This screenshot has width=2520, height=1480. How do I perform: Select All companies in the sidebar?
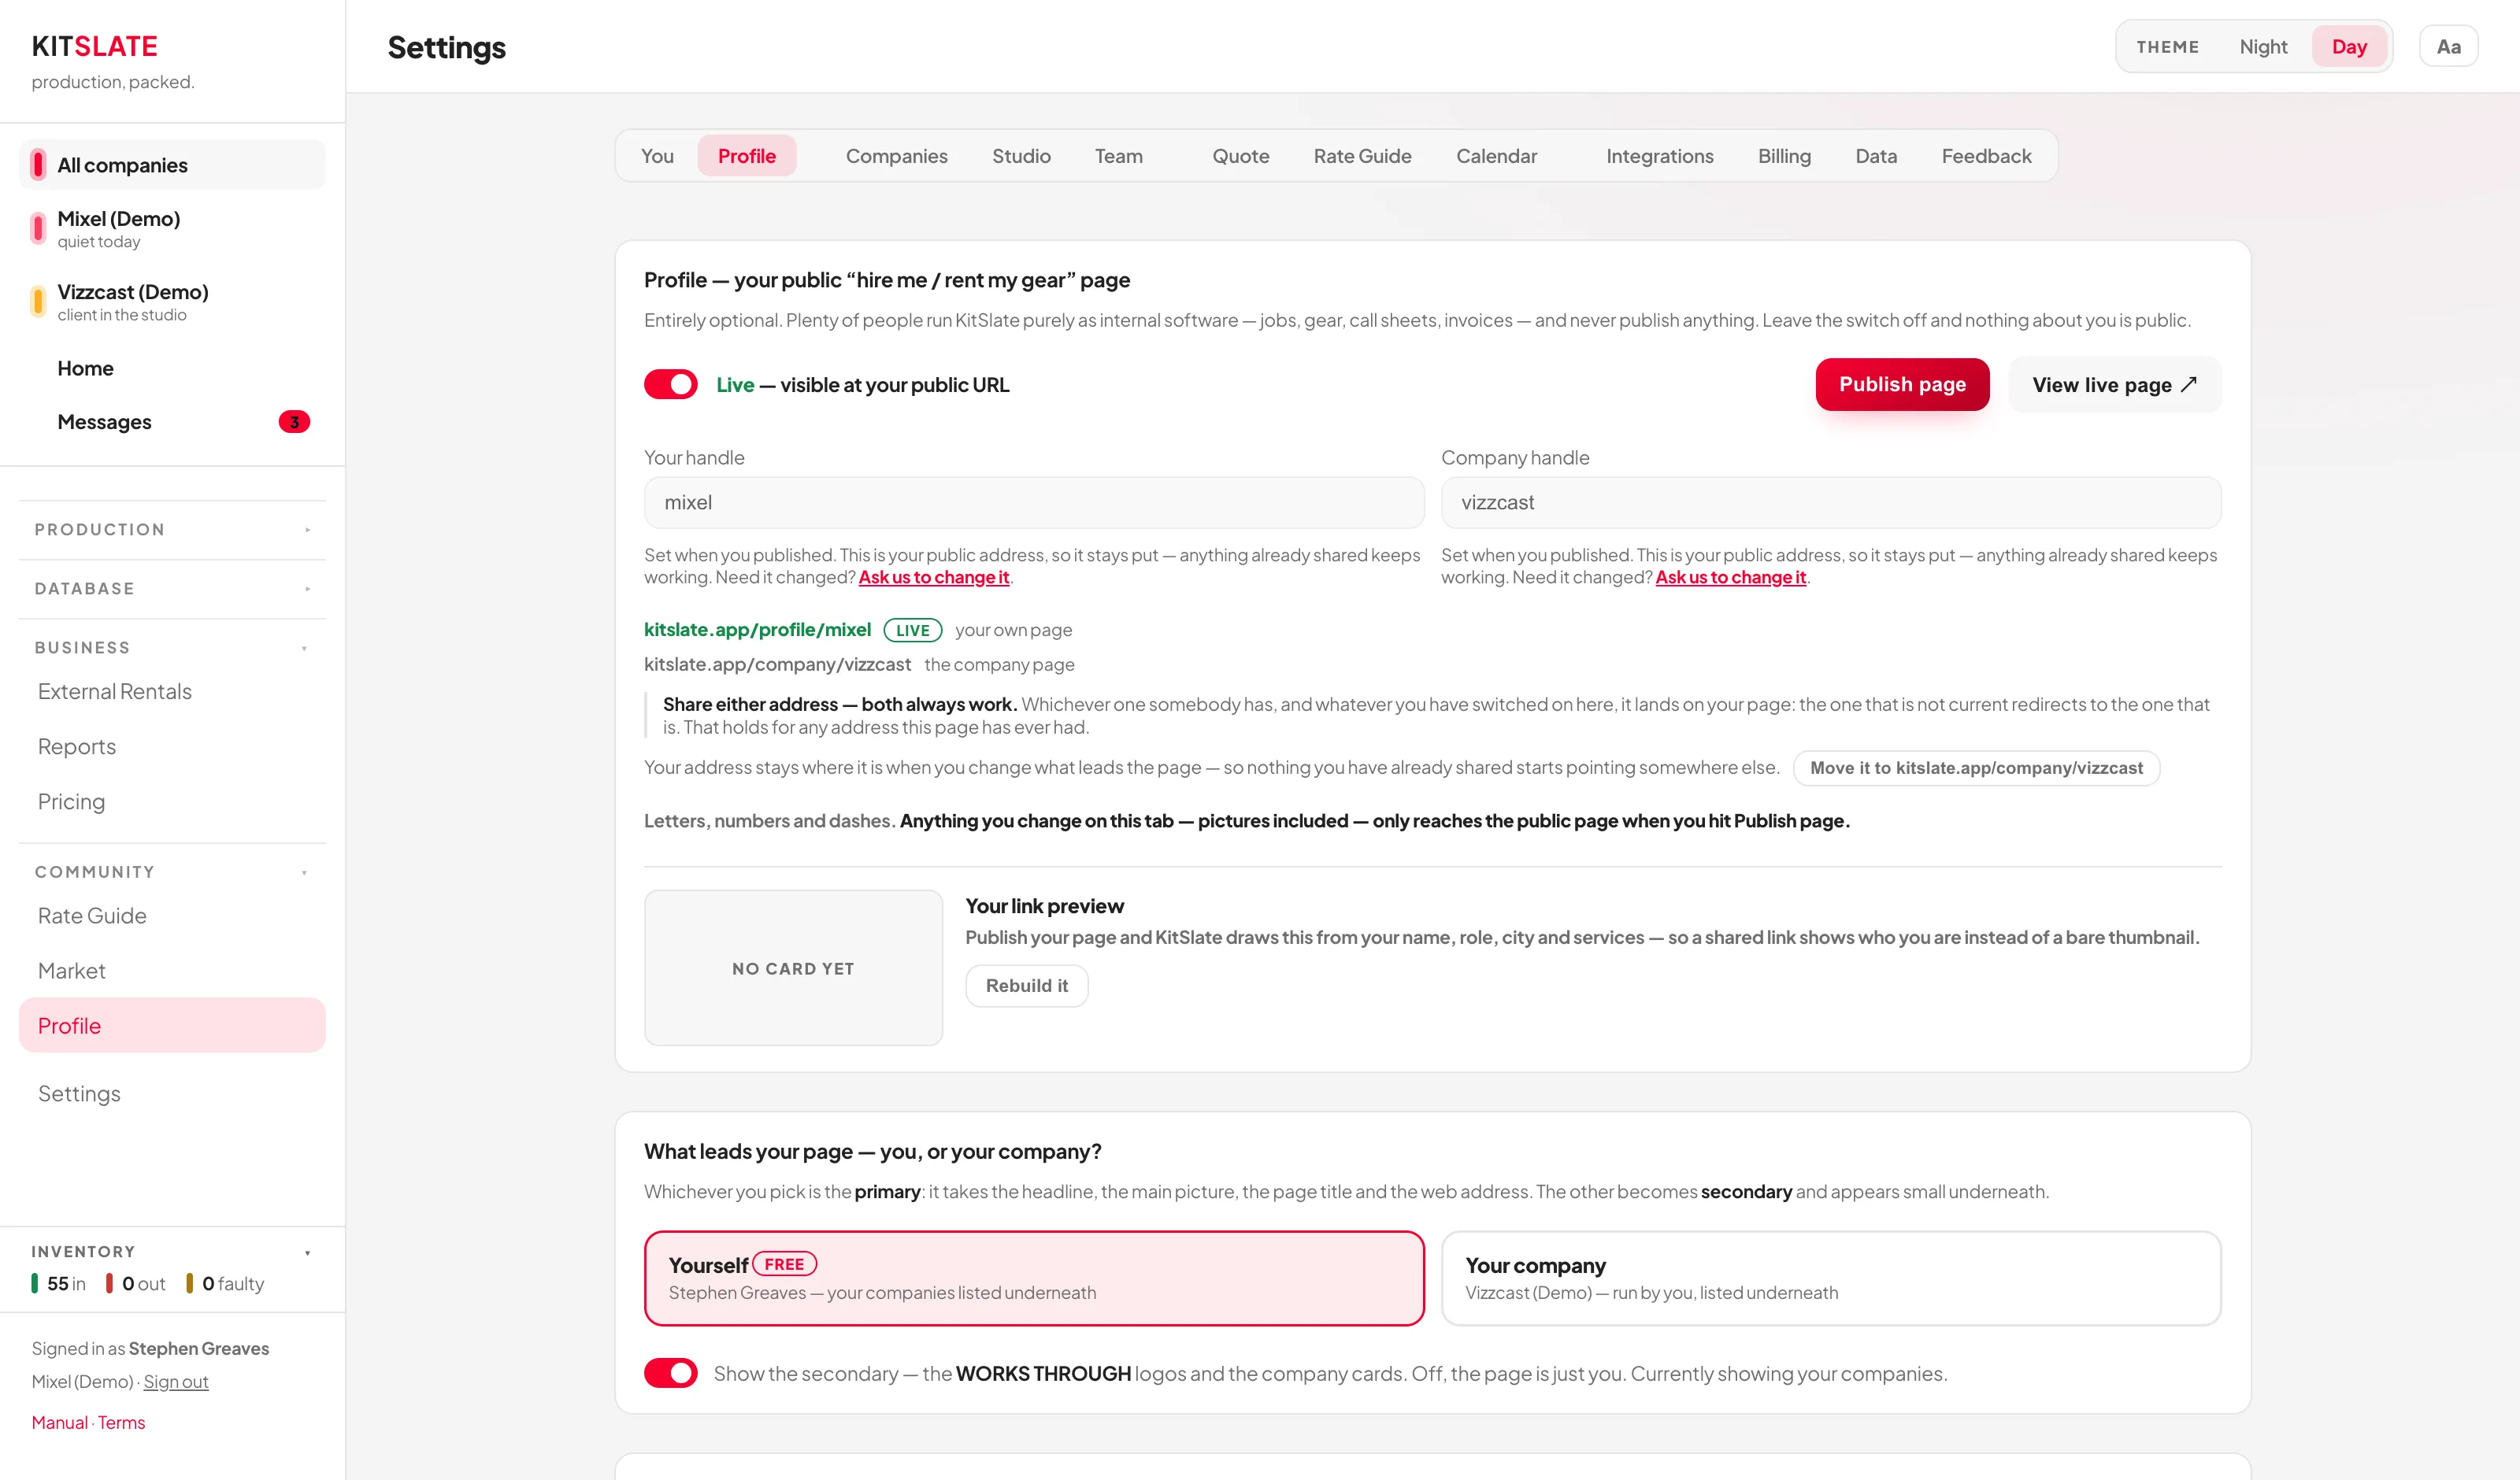click(x=172, y=165)
